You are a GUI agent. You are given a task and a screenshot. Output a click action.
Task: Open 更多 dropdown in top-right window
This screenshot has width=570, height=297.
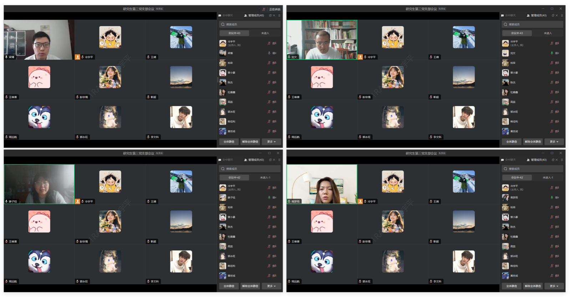click(x=554, y=142)
